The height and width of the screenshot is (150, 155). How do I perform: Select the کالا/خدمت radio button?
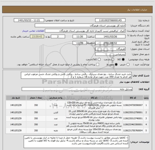[x=99, y=60]
